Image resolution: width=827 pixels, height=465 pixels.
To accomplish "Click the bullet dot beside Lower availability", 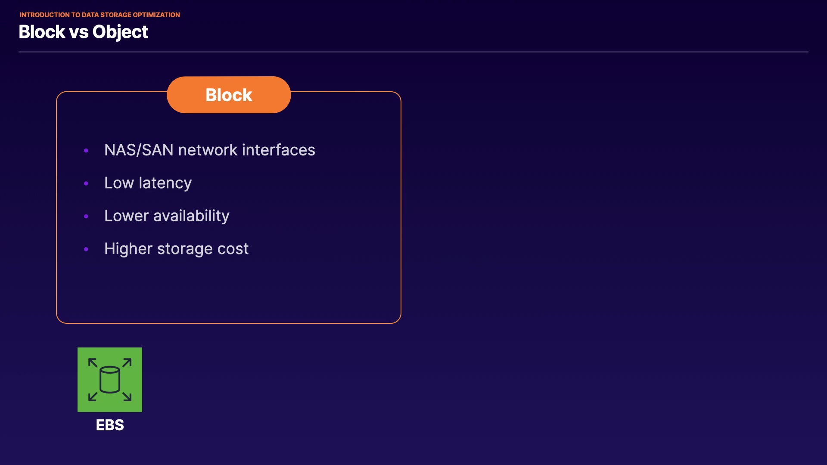I will coord(86,216).
